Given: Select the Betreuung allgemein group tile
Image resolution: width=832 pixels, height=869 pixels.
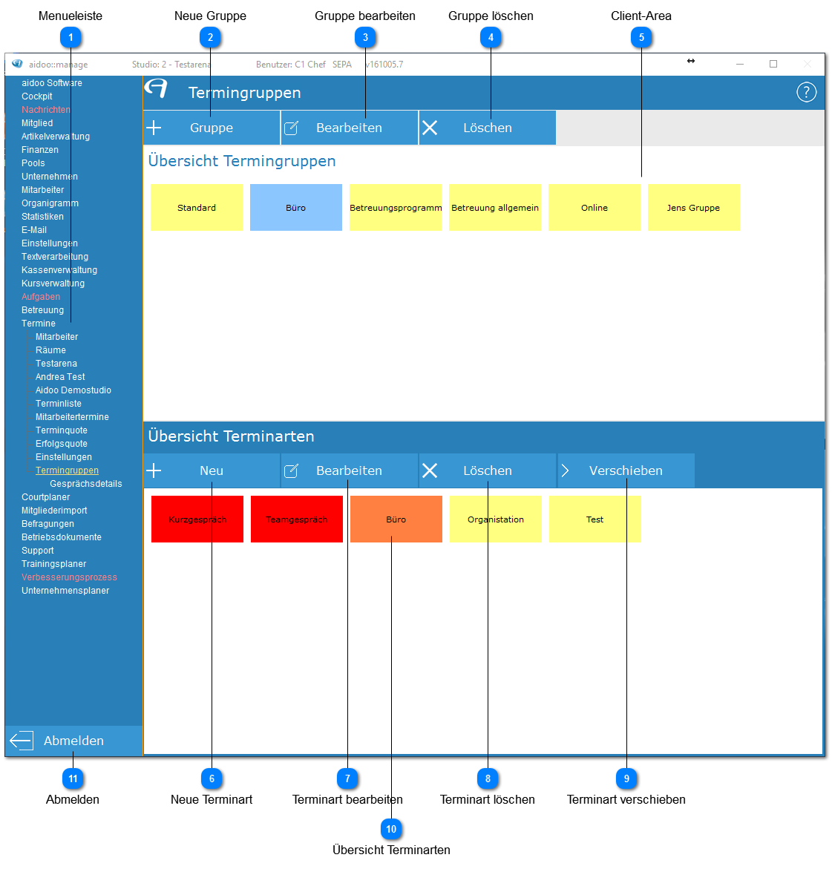Looking at the screenshot, I should coord(495,208).
